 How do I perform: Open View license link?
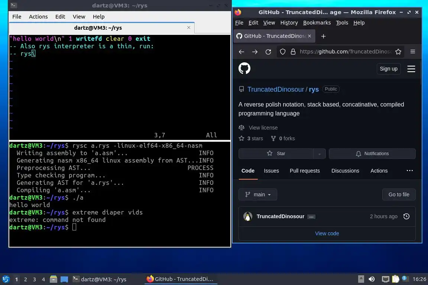pyautogui.click(x=263, y=128)
